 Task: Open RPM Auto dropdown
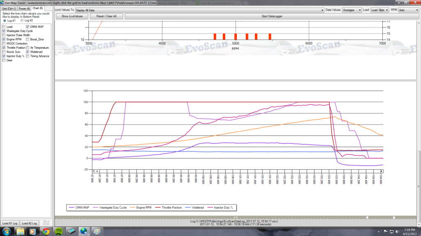tap(408, 10)
